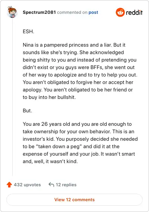Click the 'ESH.' verdict line
The width and height of the screenshot is (149, 212).
28,31
